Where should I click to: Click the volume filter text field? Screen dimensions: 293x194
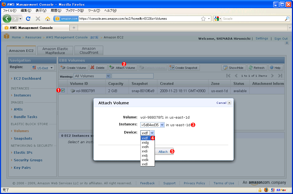132,76
